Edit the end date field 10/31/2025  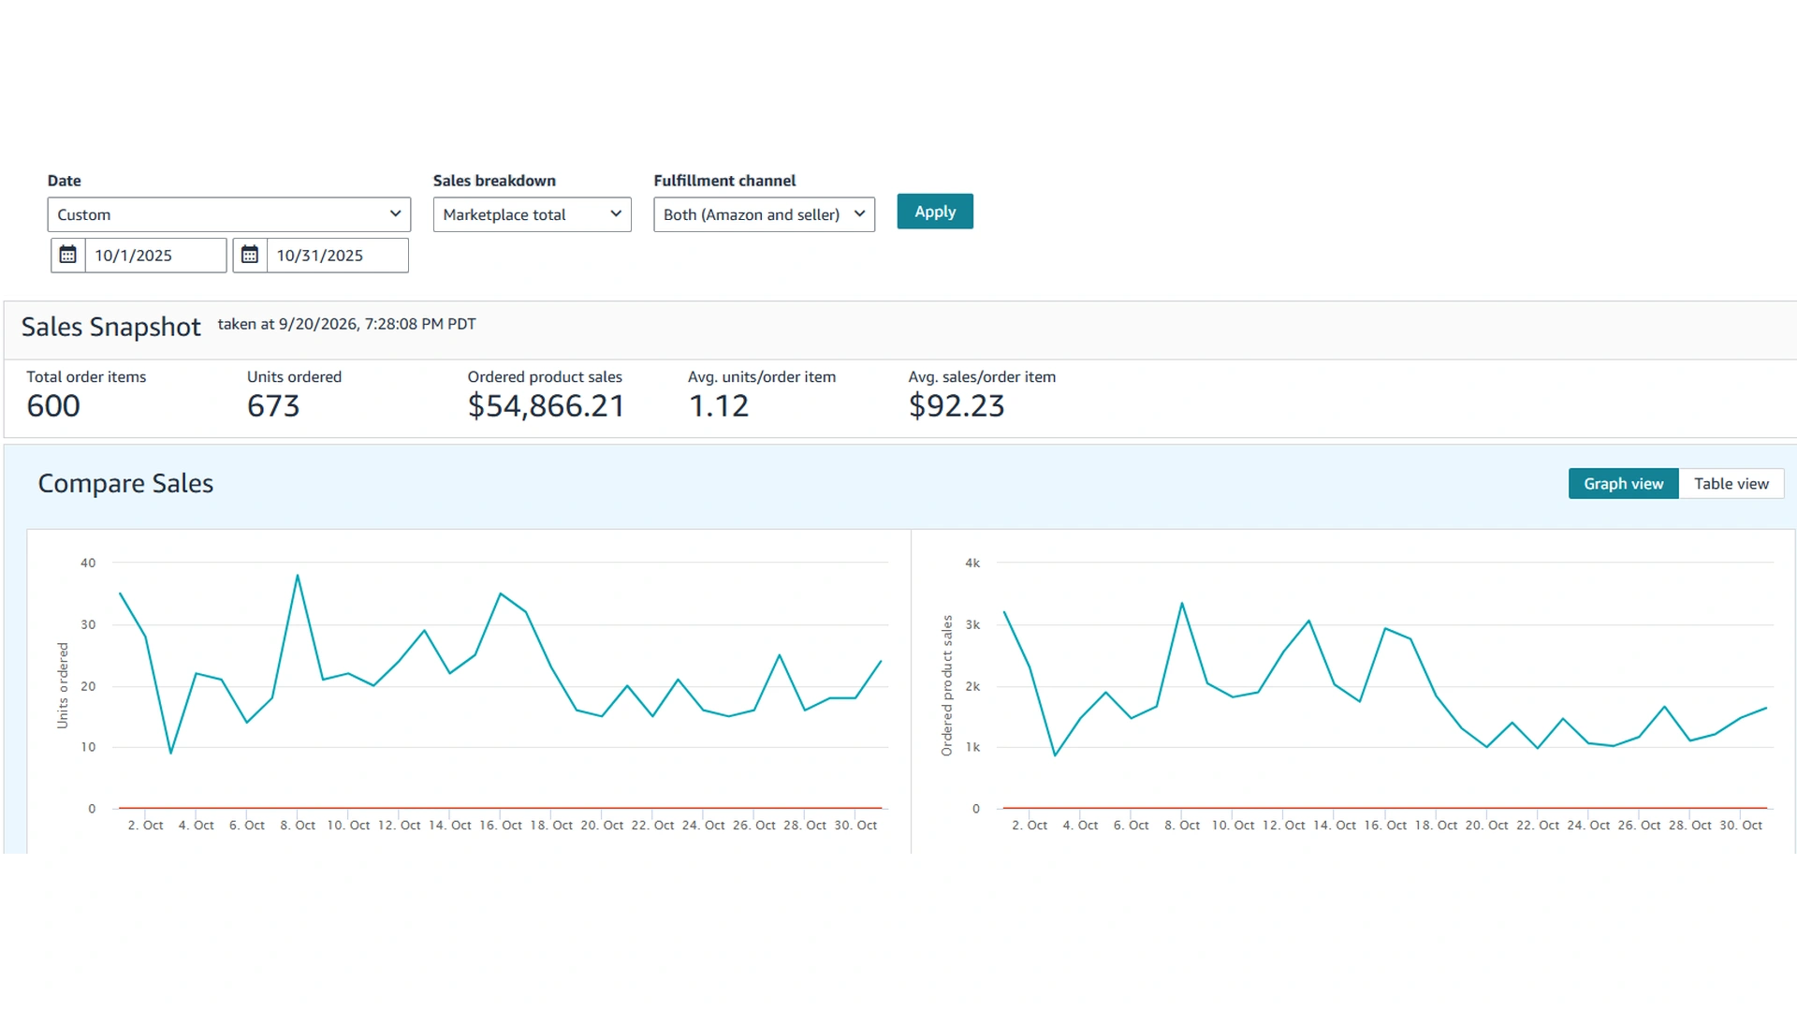coord(338,256)
